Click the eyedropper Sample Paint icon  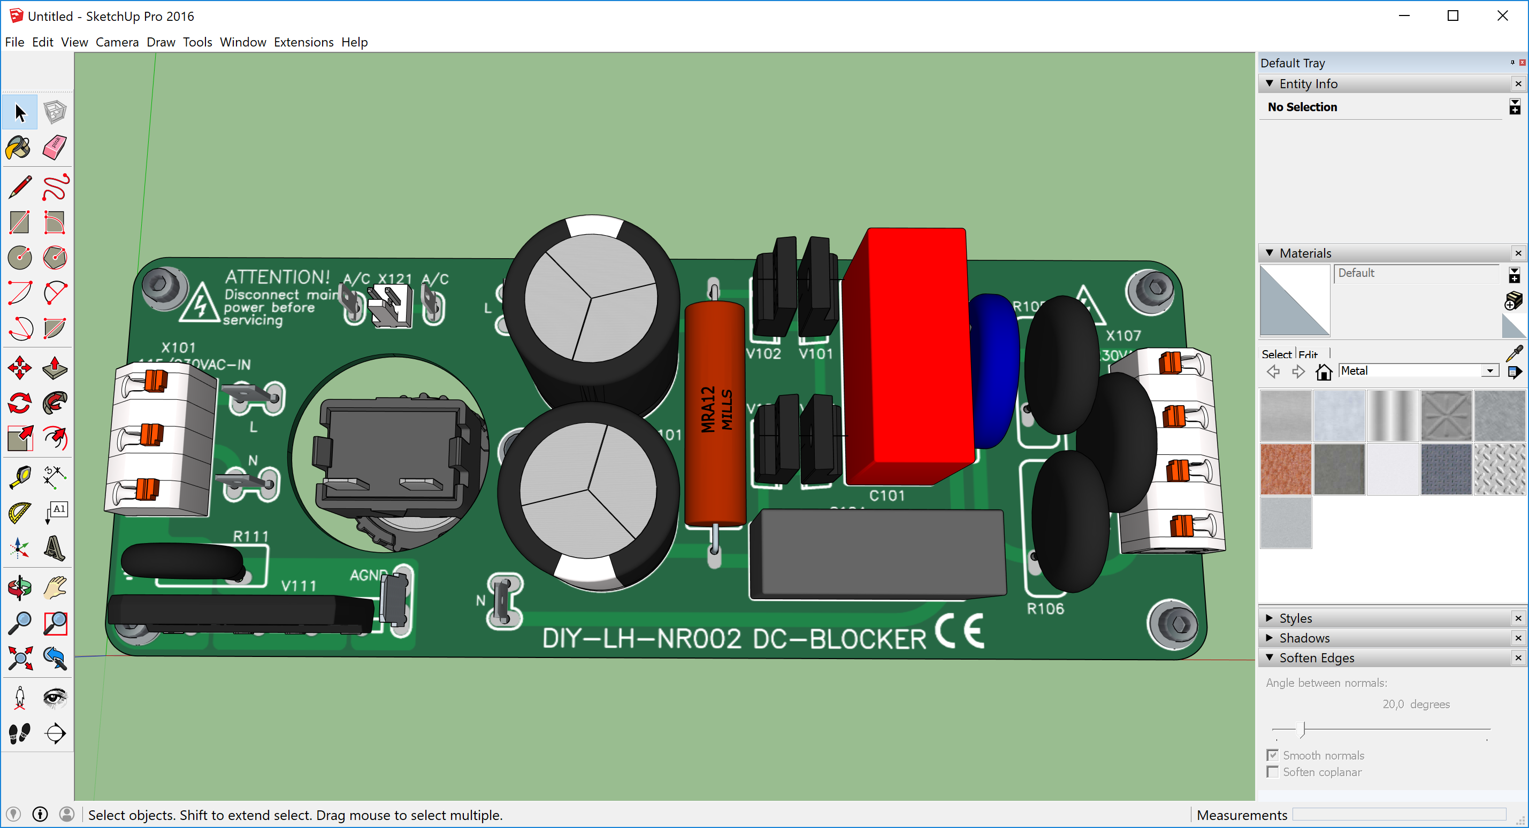(x=1514, y=353)
